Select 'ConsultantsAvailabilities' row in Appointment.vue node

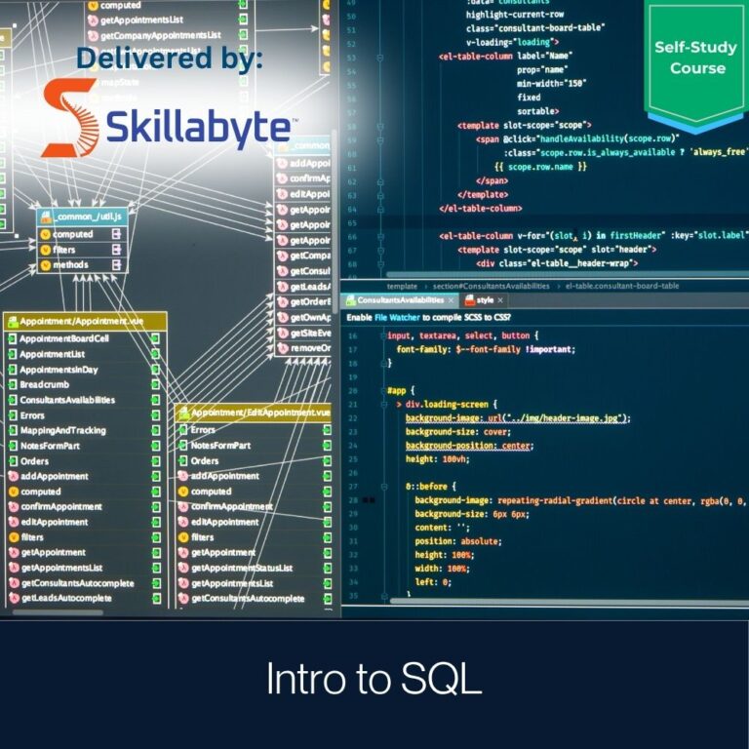(x=85, y=400)
